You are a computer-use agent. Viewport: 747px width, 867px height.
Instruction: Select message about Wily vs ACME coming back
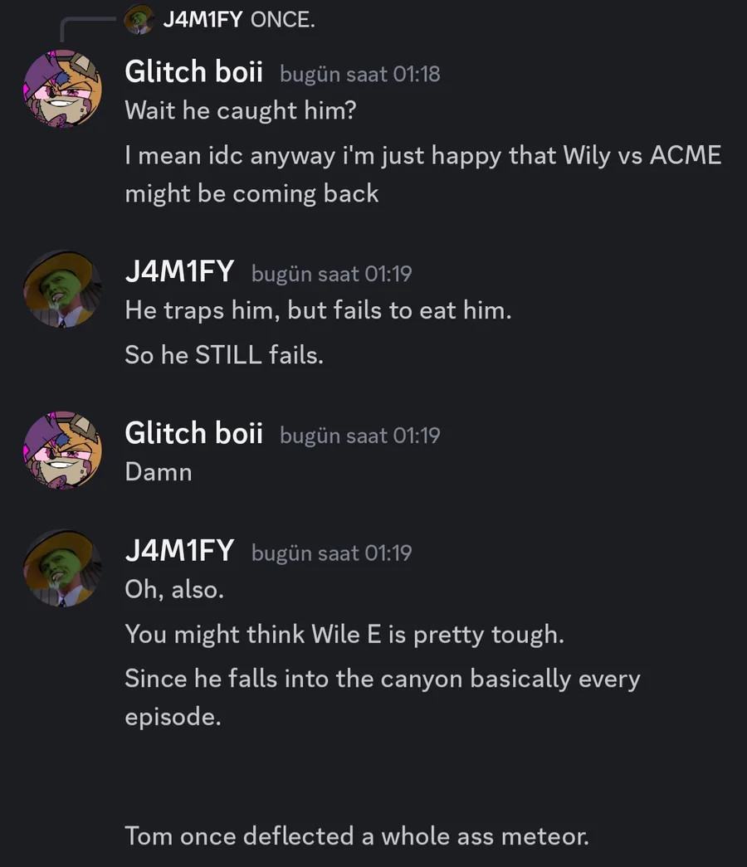422,174
